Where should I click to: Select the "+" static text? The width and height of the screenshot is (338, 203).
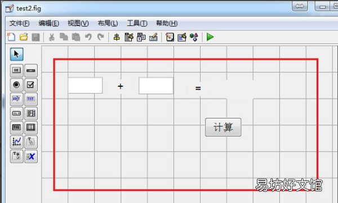121,86
